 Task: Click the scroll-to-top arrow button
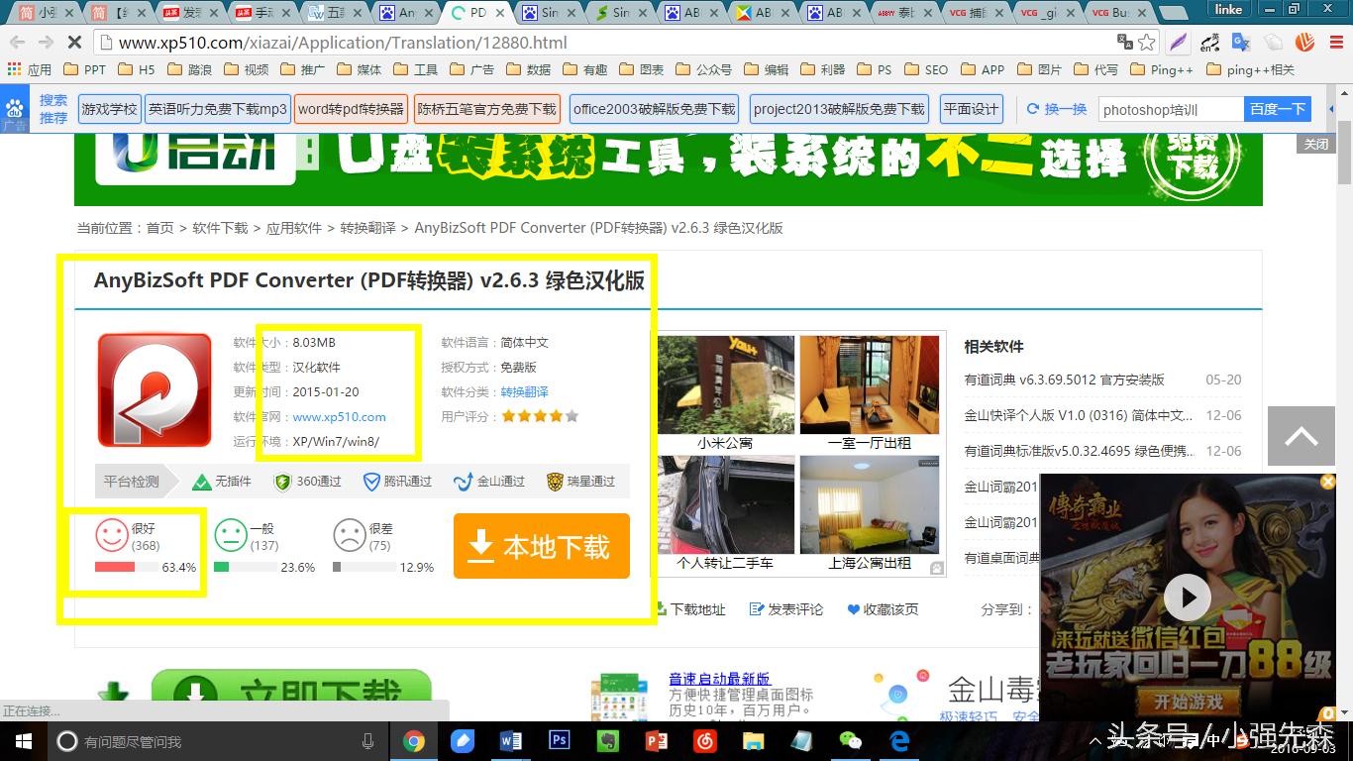(1301, 436)
